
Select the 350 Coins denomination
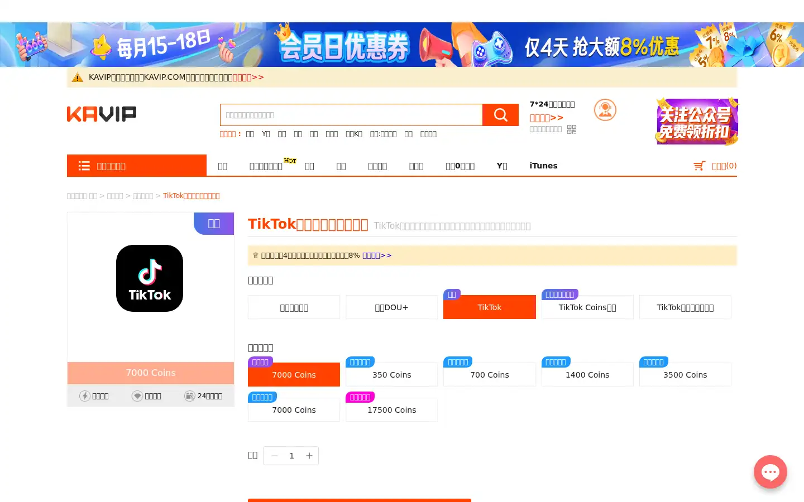[x=391, y=375]
